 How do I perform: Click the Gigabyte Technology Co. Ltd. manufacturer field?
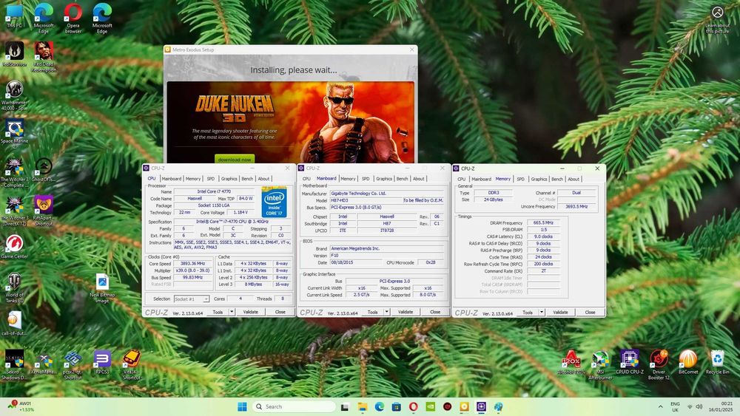point(386,193)
